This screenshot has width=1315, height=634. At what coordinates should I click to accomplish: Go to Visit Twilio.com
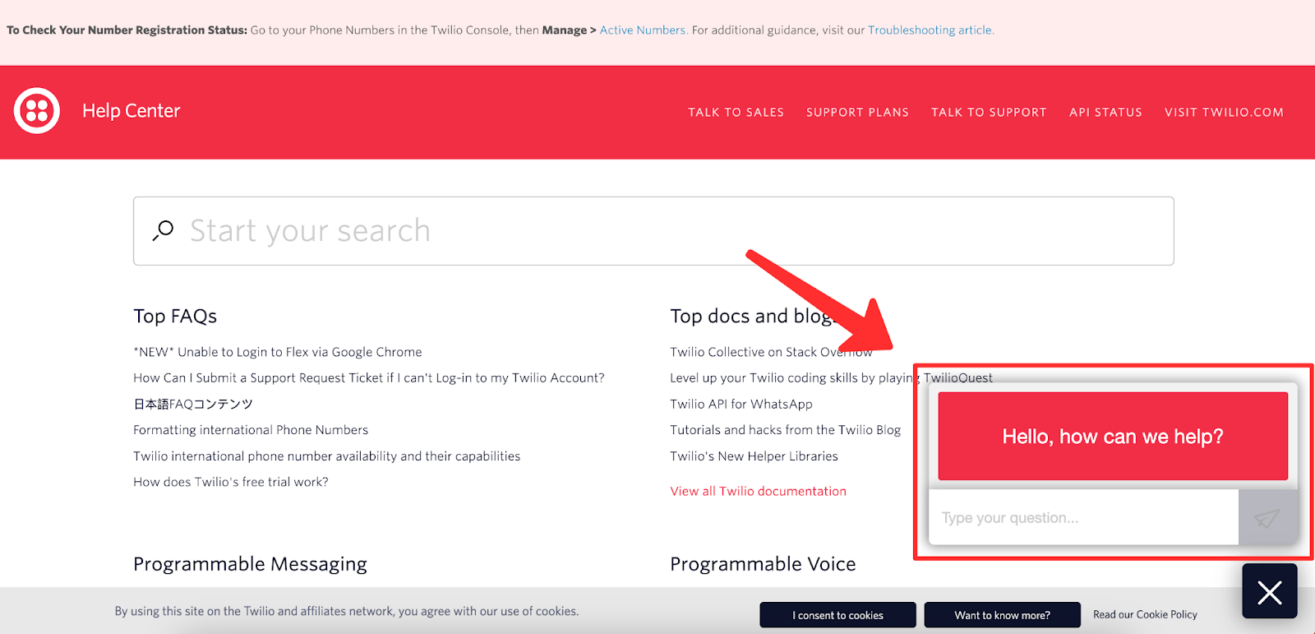tap(1224, 113)
